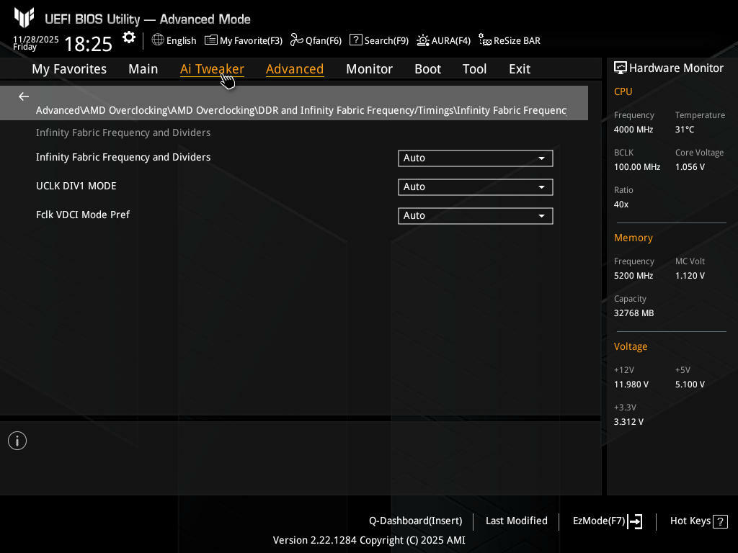Click the globe language icon

[158, 40]
